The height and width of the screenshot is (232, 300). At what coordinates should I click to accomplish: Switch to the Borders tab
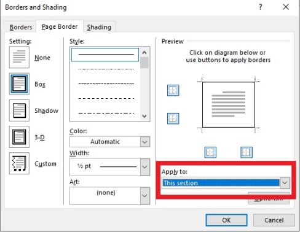coord(21,27)
